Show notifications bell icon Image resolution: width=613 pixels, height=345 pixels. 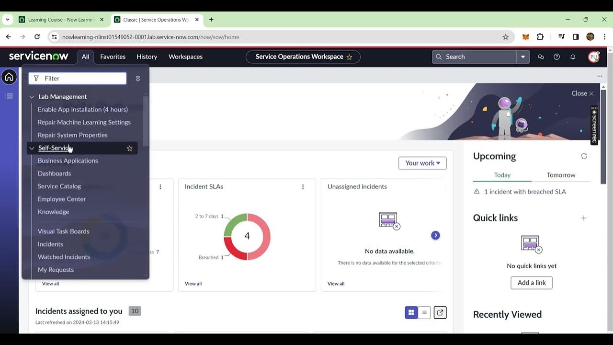pos(573,57)
